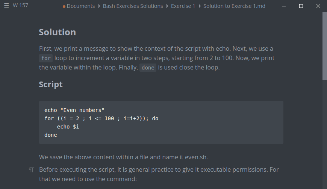Maximize the editor window
The image size is (327, 189).
(301, 6)
